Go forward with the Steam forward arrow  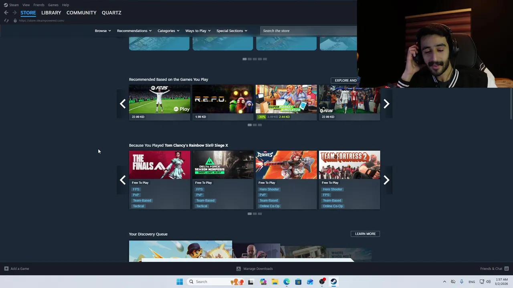coord(14,13)
